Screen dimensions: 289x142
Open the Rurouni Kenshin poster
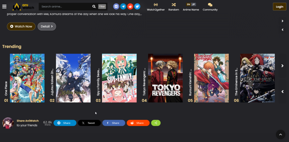point(211,78)
